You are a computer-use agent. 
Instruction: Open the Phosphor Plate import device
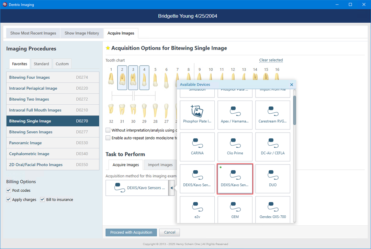point(197,115)
